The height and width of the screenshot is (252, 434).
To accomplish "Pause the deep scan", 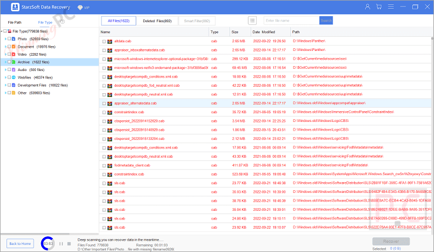I will (x=61, y=244).
